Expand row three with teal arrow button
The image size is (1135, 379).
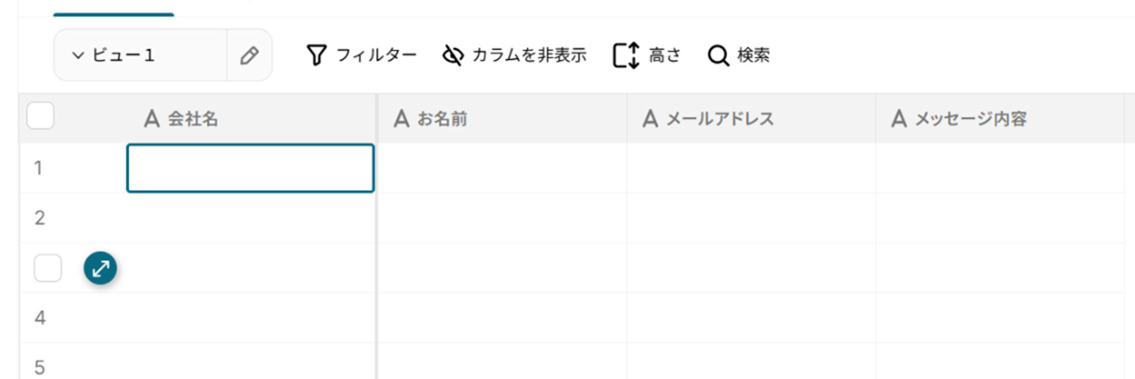click(x=100, y=268)
